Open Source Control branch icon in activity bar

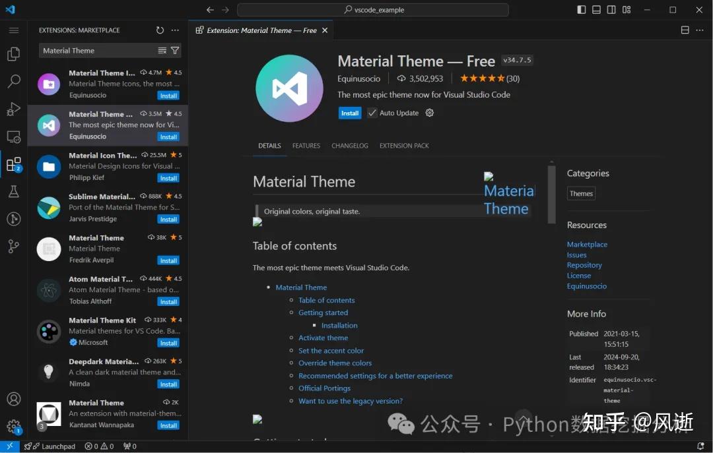click(x=14, y=246)
